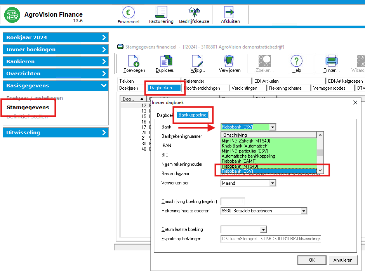Open the Financieel euro icon

pyautogui.click(x=128, y=12)
